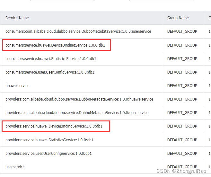Select providers DubboMetadataService userservice entry
Viewport: 211px width, 177px height.
tap(77, 113)
